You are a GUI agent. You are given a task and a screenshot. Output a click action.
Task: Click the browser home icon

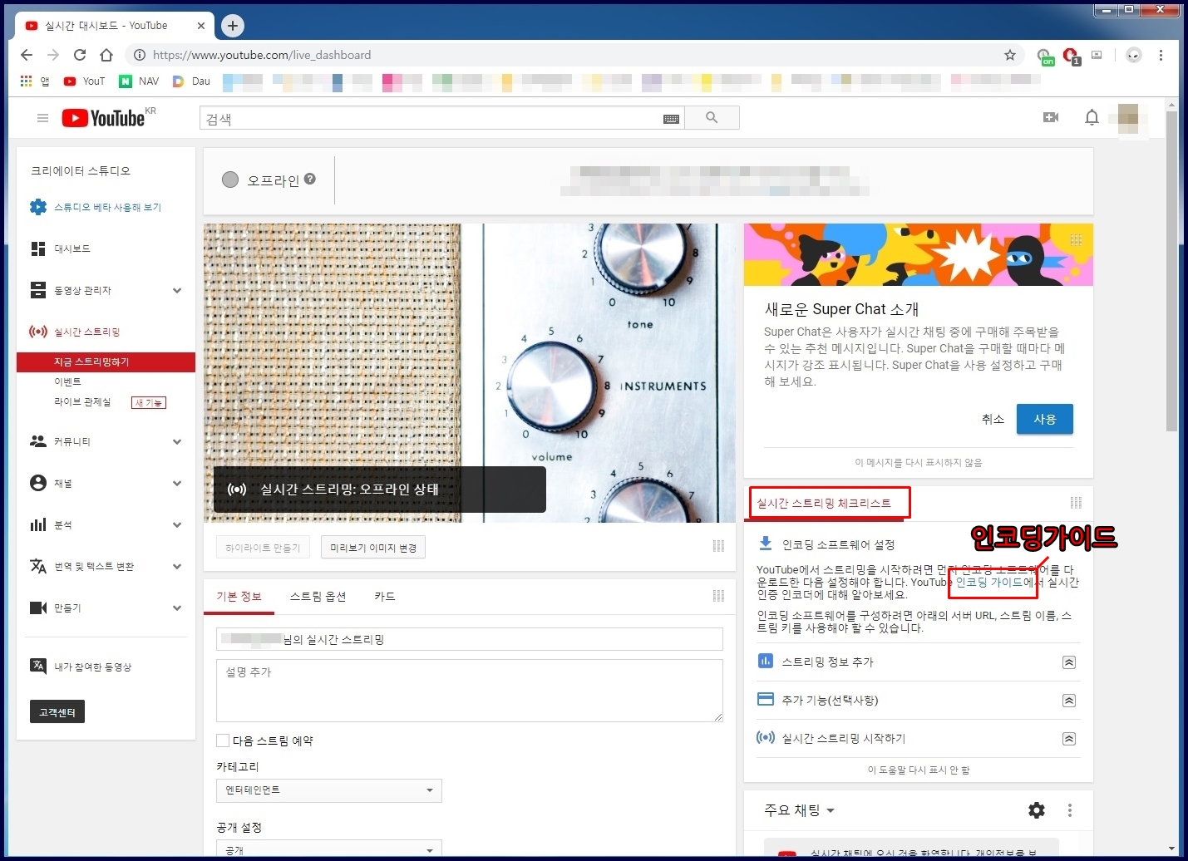pyautogui.click(x=106, y=55)
